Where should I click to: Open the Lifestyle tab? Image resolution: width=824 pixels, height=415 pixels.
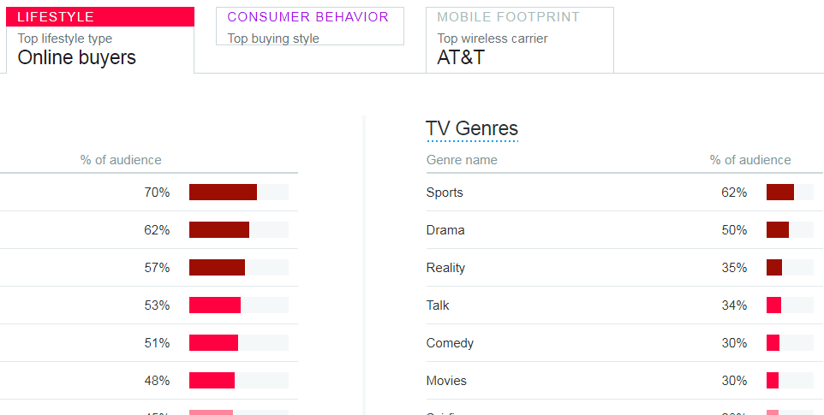(100, 40)
